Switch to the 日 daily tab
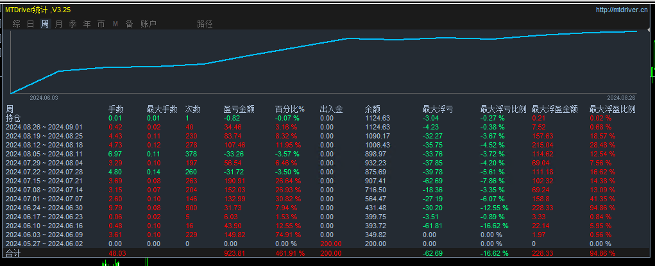The width and height of the screenshot is (655, 266). [31, 24]
